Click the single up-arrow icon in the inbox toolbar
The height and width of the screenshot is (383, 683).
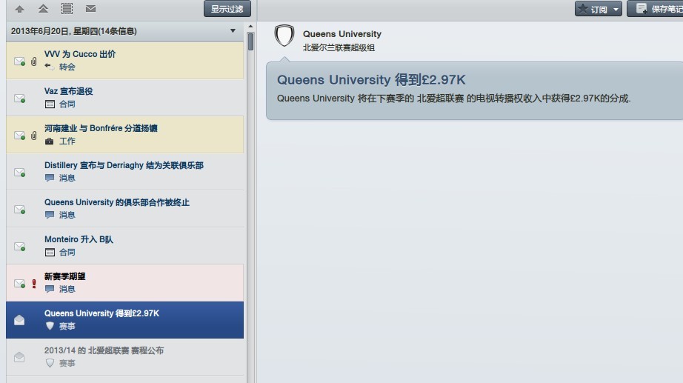click(19, 9)
